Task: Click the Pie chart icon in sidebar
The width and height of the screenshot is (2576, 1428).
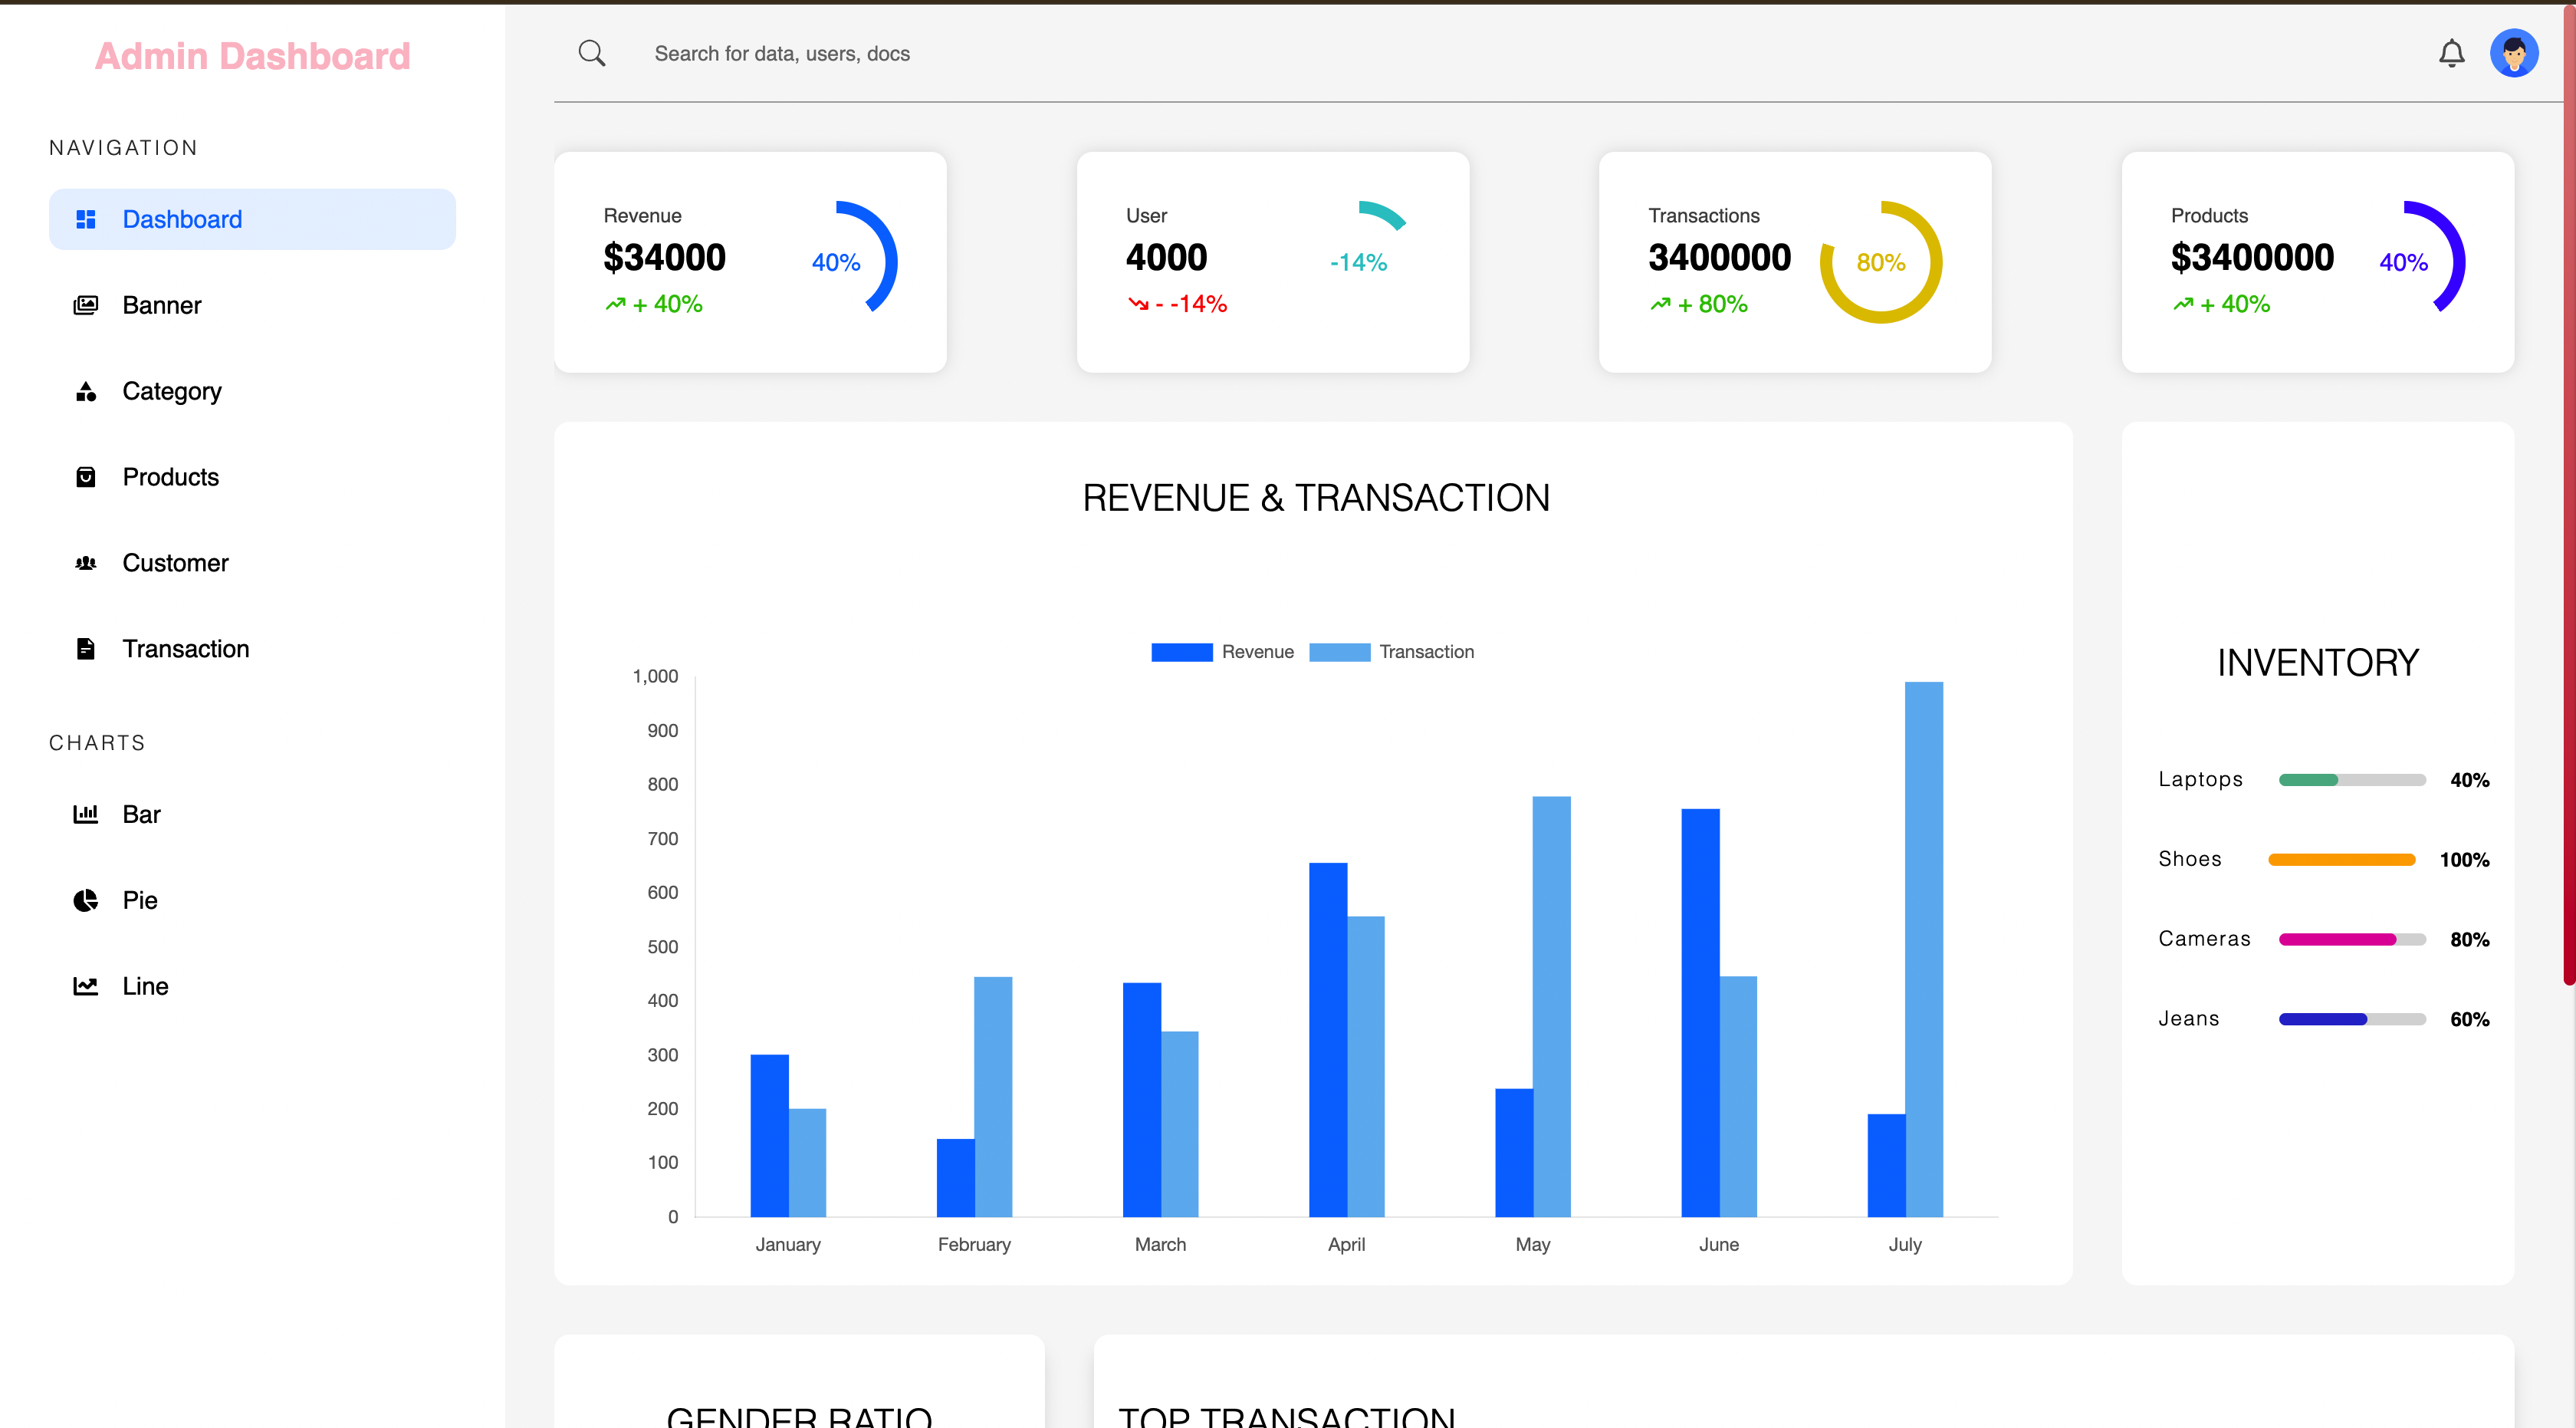Action: [86, 900]
